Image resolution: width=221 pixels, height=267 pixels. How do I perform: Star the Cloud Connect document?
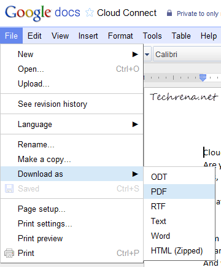click(x=90, y=13)
